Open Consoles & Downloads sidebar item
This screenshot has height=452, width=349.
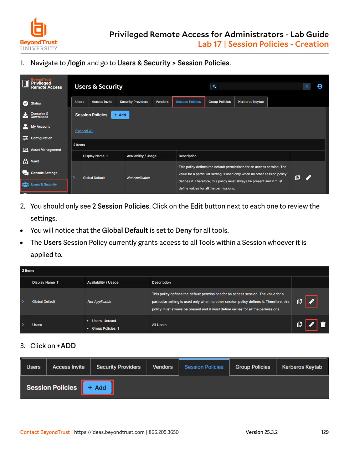(36, 115)
